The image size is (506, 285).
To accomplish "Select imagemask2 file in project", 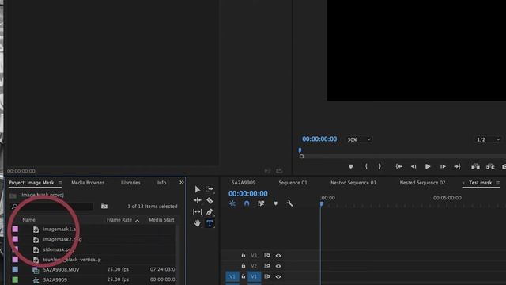I will [x=62, y=239].
